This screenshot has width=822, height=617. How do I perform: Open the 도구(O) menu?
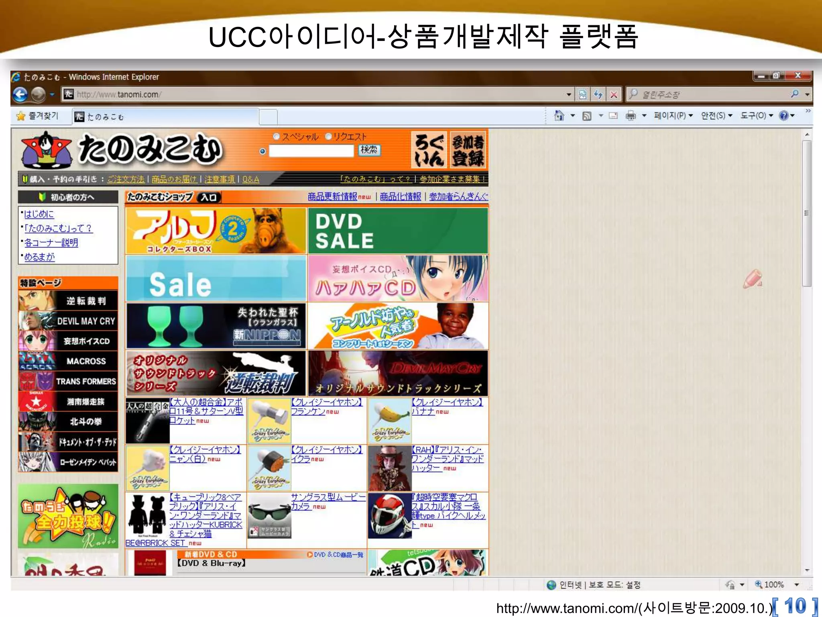click(x=757, y=116)
